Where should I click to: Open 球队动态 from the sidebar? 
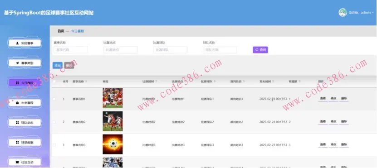(x=24, y=123)
